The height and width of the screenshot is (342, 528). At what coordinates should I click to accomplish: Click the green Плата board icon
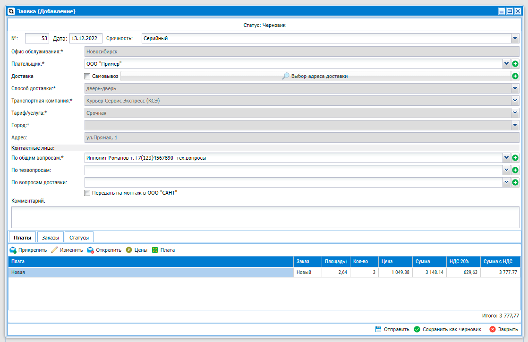click(155, 250)
